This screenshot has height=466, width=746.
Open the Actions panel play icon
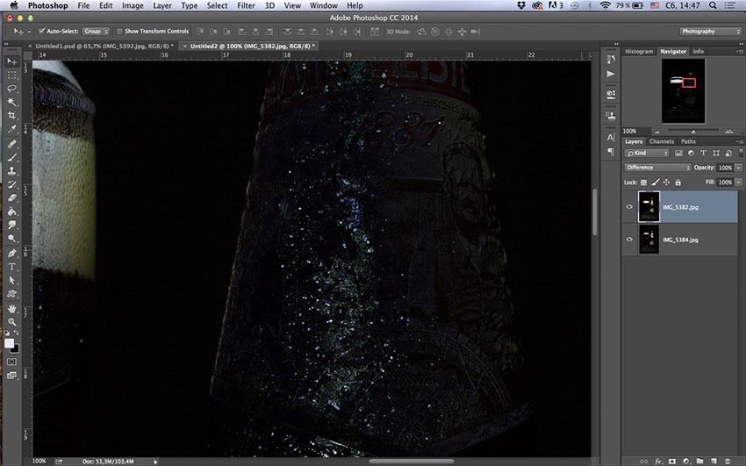click(x=611, y=74)
